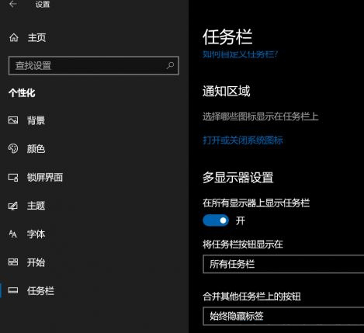Click the 颜色 palette icon
364x333 pixels.
[13, 148]
